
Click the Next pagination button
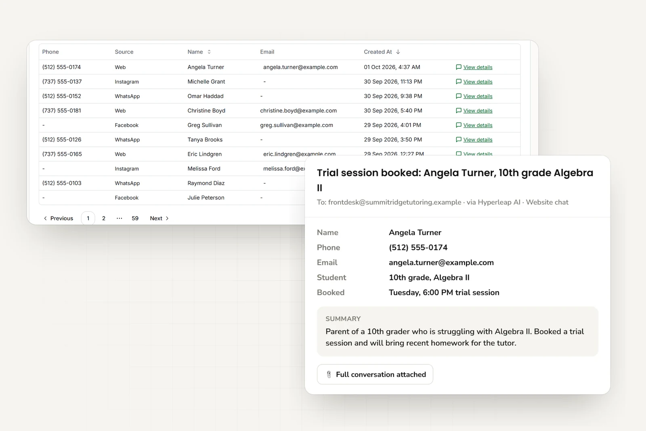click(159, 219)
